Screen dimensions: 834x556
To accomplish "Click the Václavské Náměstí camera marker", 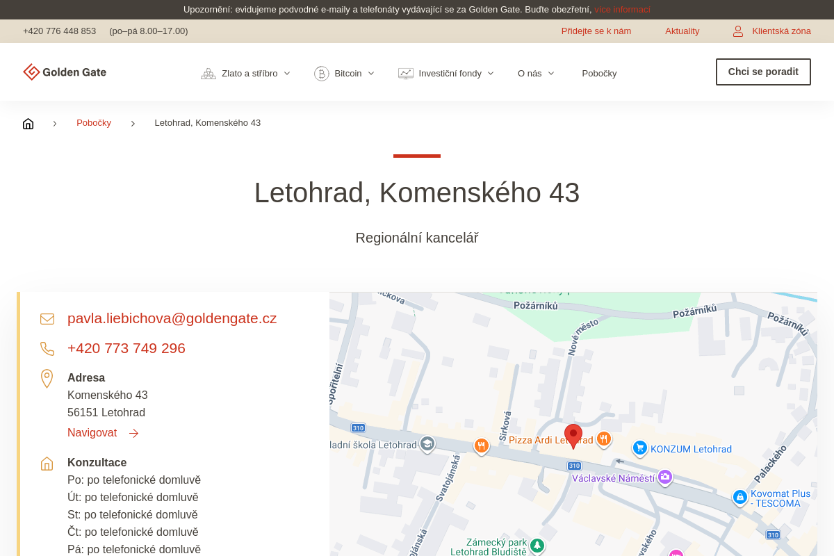I will pos(665,477).
